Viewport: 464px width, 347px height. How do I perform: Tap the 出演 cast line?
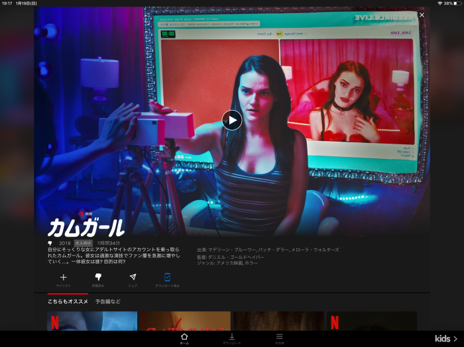[x=268, y=250]
